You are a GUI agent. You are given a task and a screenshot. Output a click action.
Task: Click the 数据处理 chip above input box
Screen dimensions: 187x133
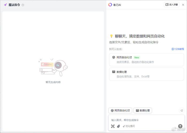point(143,111)
